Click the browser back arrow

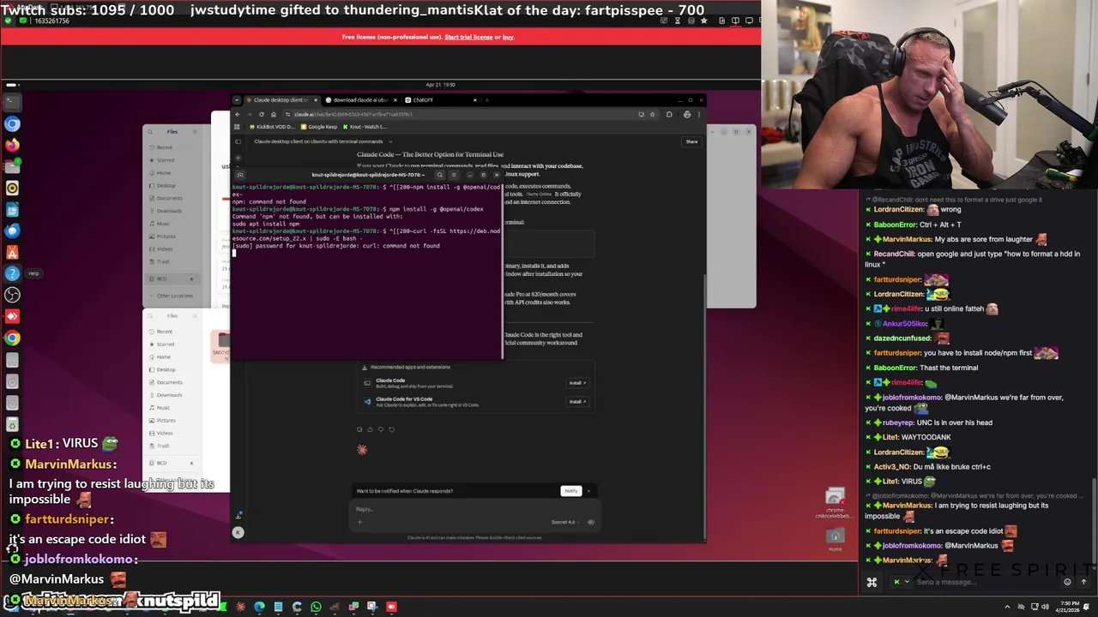(238, 114)
